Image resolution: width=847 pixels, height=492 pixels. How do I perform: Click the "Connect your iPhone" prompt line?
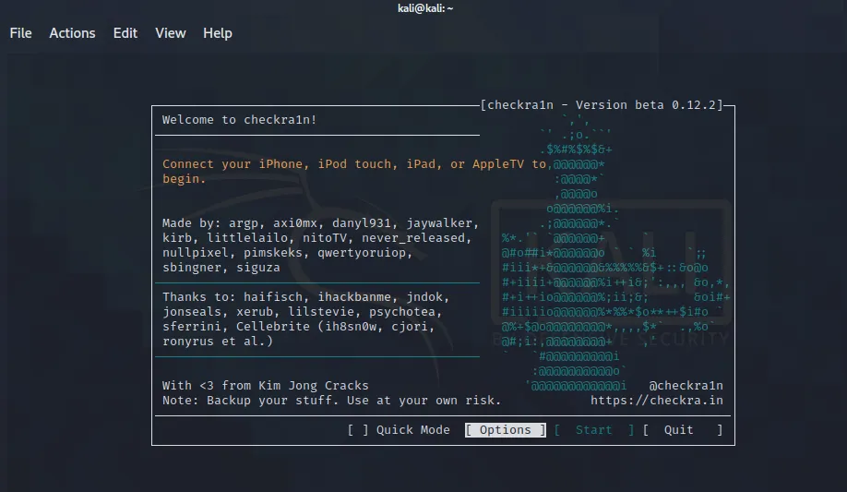pos(354,163)
